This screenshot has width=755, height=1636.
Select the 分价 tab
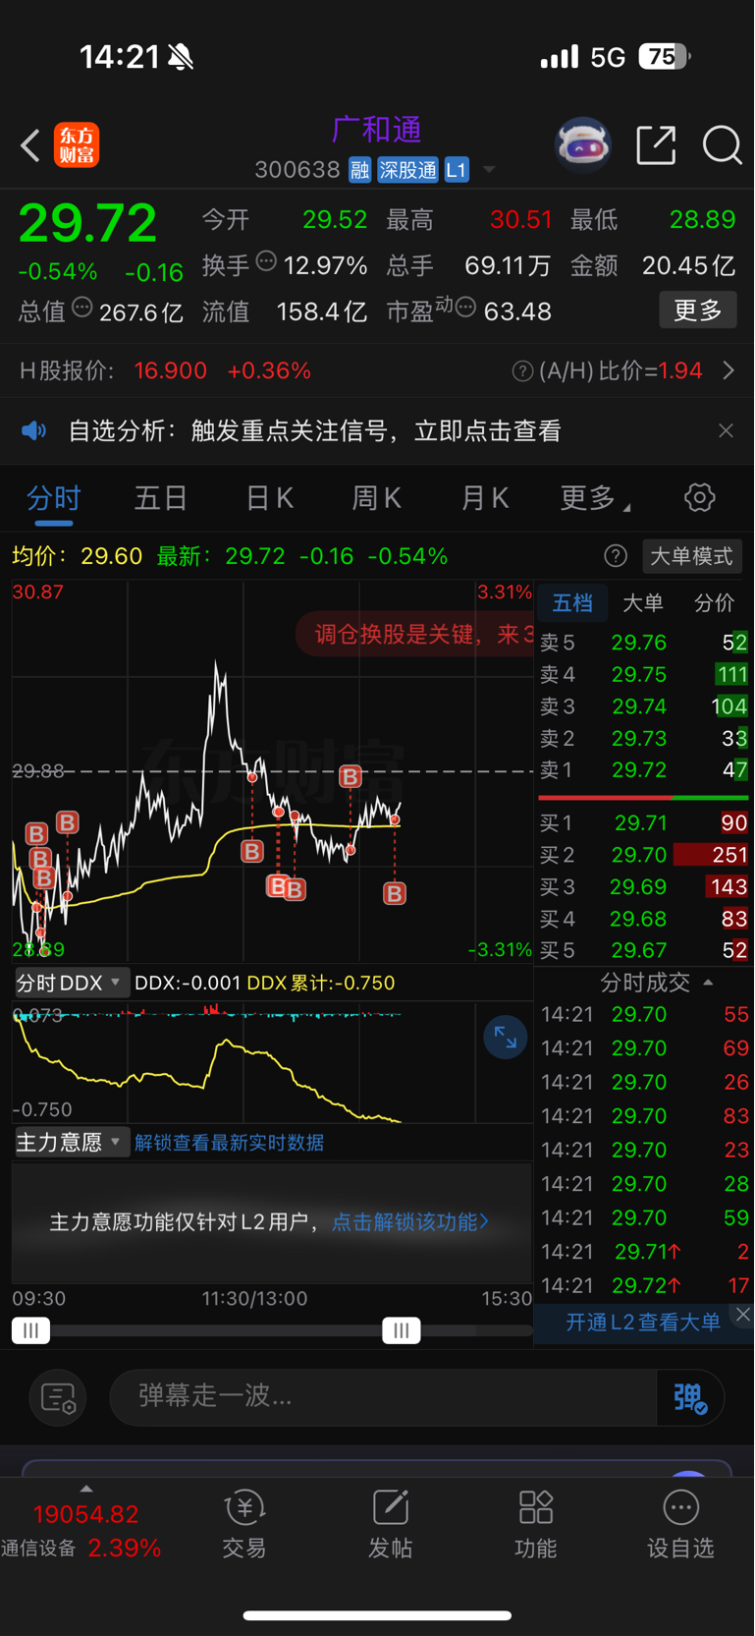[x=715, y=602]
